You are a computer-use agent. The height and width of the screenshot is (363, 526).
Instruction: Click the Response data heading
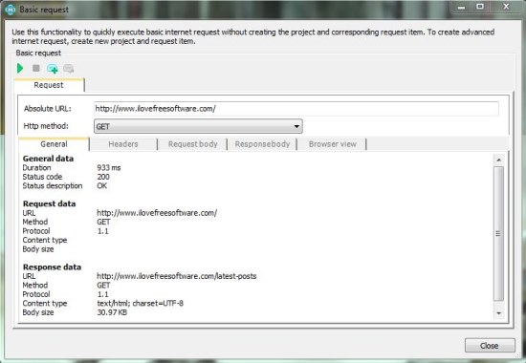pos(52,267)
